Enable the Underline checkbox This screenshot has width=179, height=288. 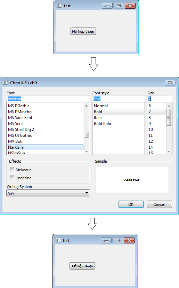click(x=12, y=178)
